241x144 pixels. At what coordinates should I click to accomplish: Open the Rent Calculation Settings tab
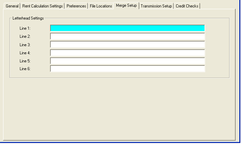point(42,6)
